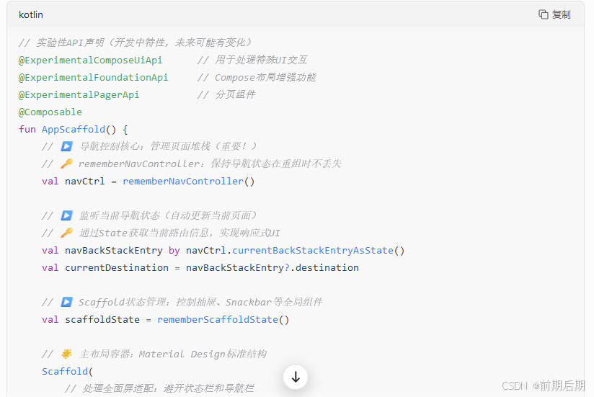
Task: Click '.destination' property at line end
Action: click(324, 268)
